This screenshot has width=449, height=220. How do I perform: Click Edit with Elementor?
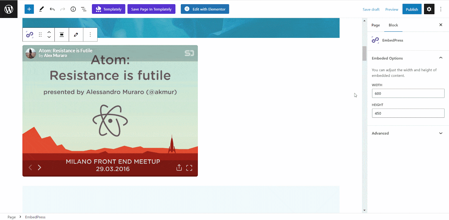[x=205, y=9]
